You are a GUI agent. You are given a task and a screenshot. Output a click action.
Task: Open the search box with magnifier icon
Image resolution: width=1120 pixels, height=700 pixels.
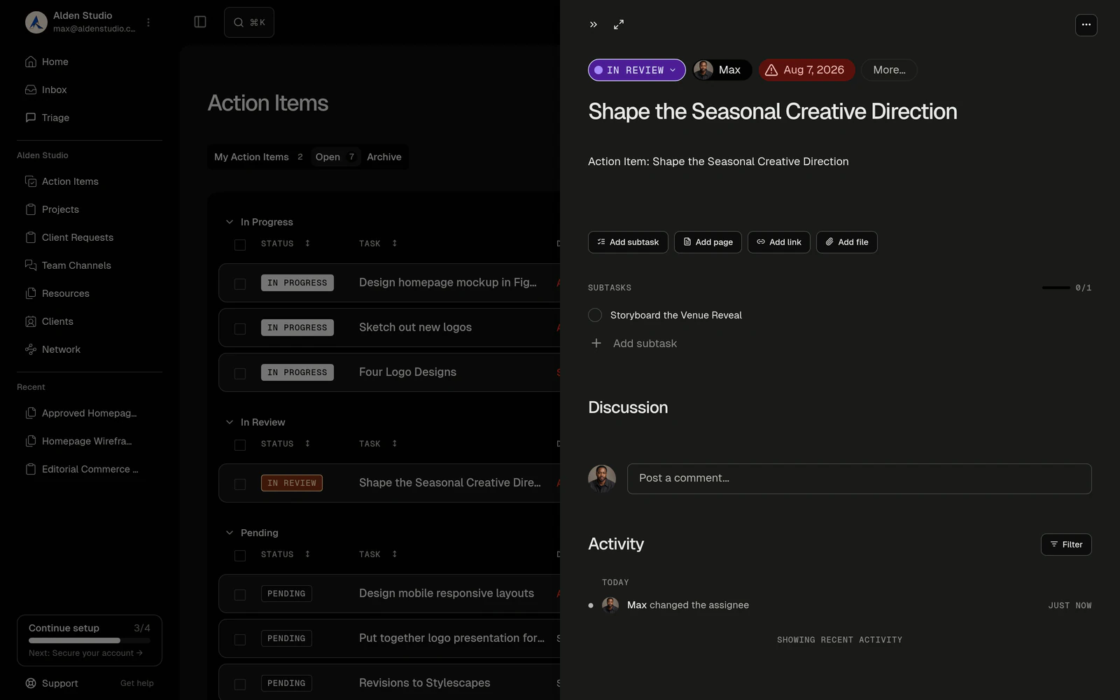249,22
